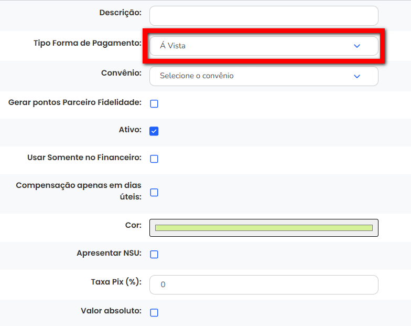Image resolution: width=411 pixels, height=326 pixels.
Task: Click the 'Ativo:' label text
Action: [130, 129]
